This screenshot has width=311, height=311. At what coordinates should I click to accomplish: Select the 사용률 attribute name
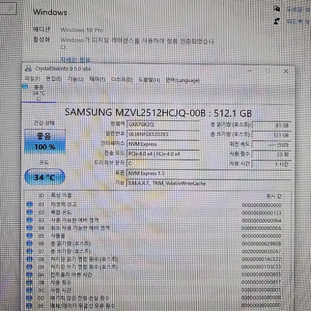tap(58, 235)
